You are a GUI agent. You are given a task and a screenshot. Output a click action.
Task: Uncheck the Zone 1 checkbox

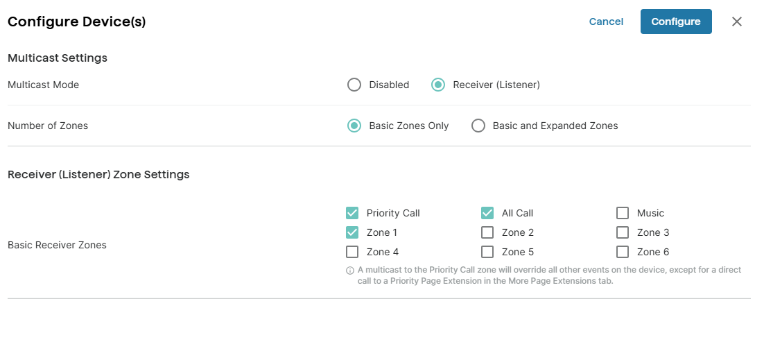(x=352, y=232)
